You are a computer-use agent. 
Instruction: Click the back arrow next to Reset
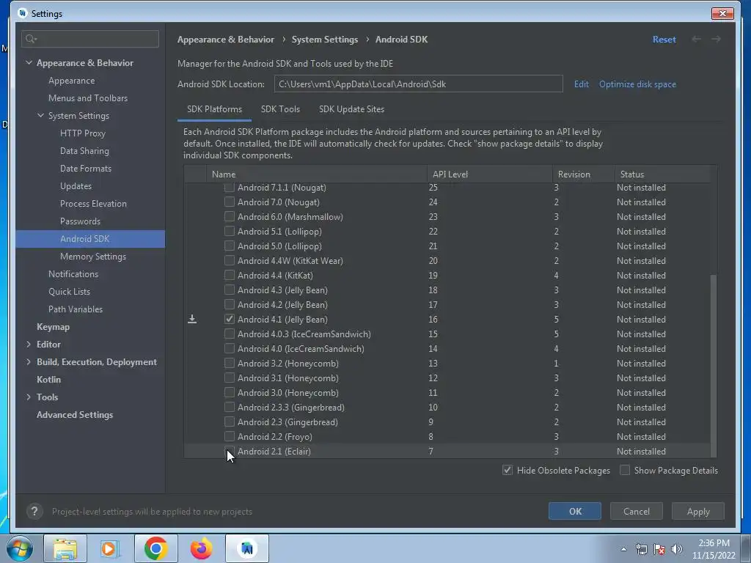pos(697,40)
